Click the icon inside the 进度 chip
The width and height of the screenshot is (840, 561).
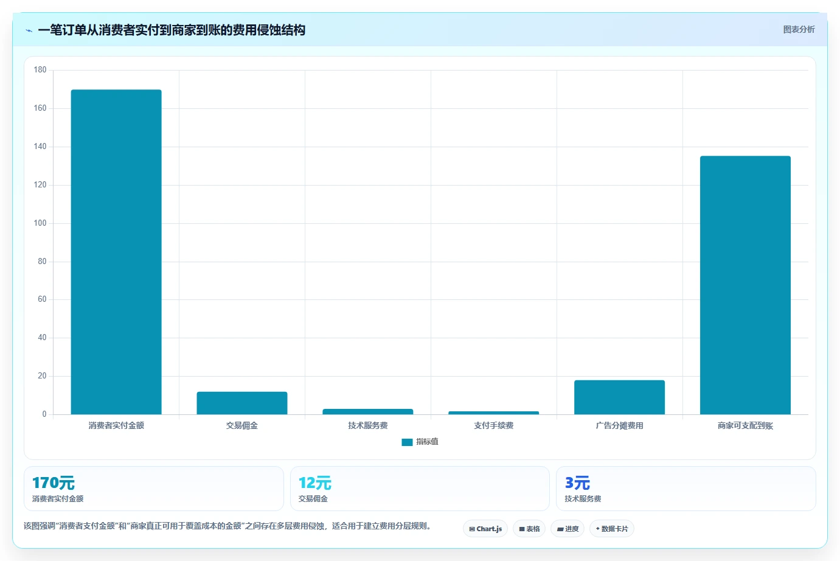pyautogui.click(x=560, y=529)
